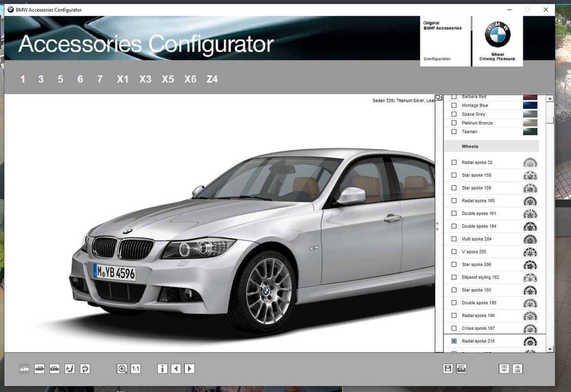Viewport: 571px width, 392px height.
Task: Click the Star spoke 159 label
Action: click(x=476, y=188)
